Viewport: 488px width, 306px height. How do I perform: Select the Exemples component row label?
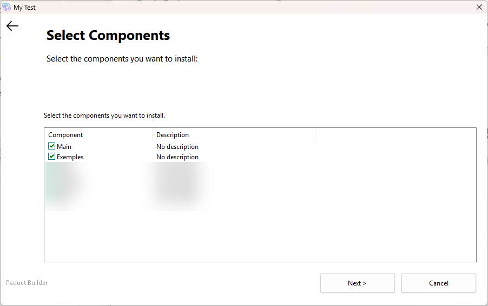[70, 157]
